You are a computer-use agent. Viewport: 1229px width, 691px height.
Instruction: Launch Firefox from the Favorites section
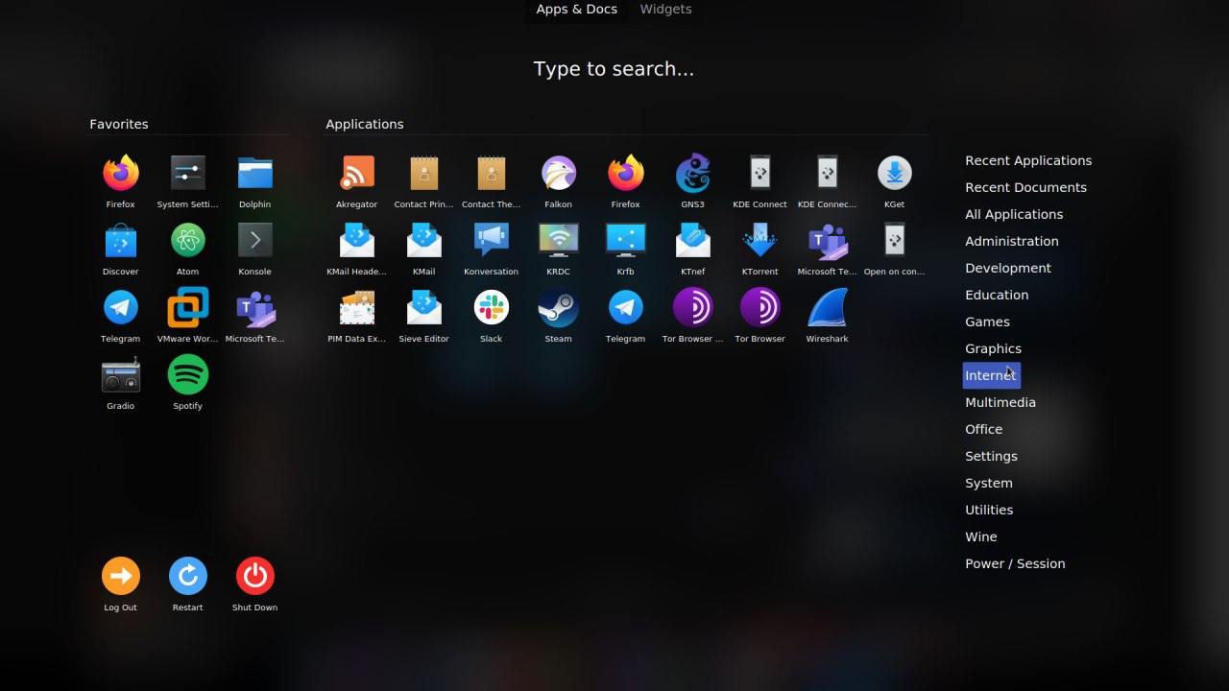[x=121, y=174]
